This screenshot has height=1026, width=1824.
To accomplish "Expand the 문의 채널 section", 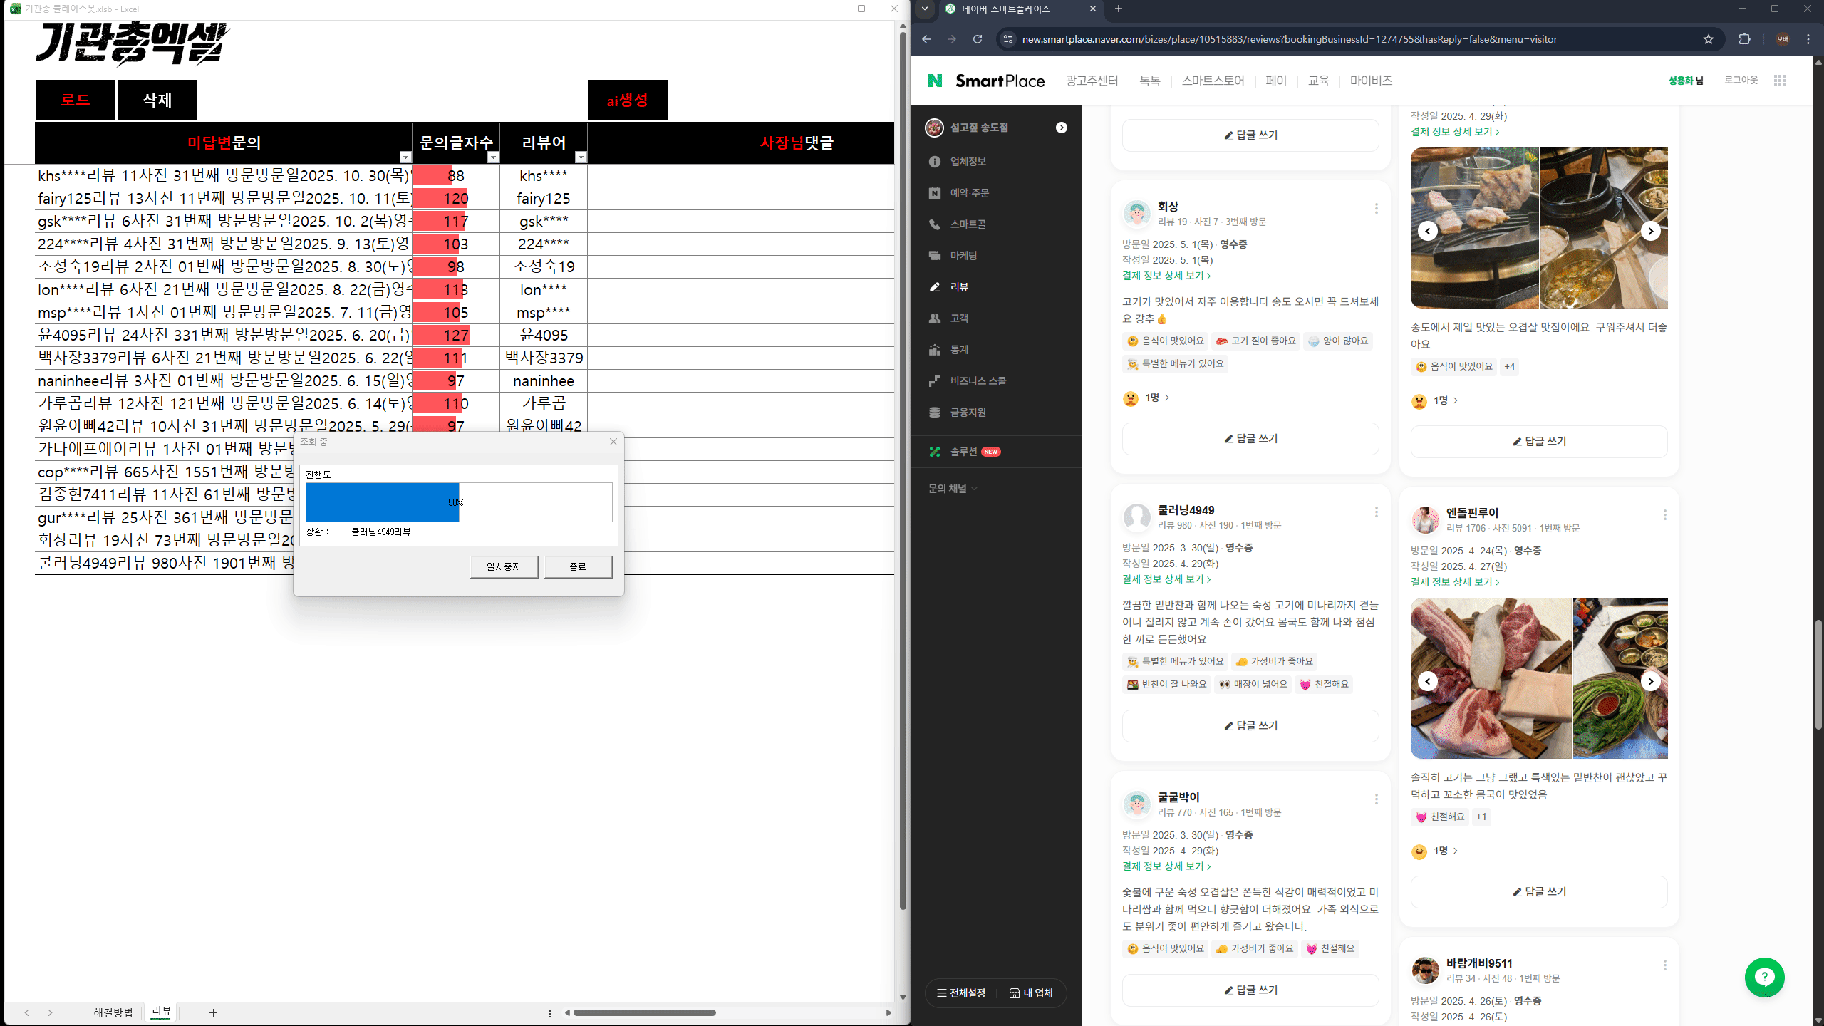I will [953, 489].
